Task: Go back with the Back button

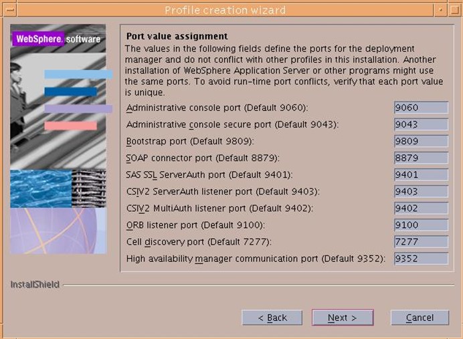Action: point(272,318)
